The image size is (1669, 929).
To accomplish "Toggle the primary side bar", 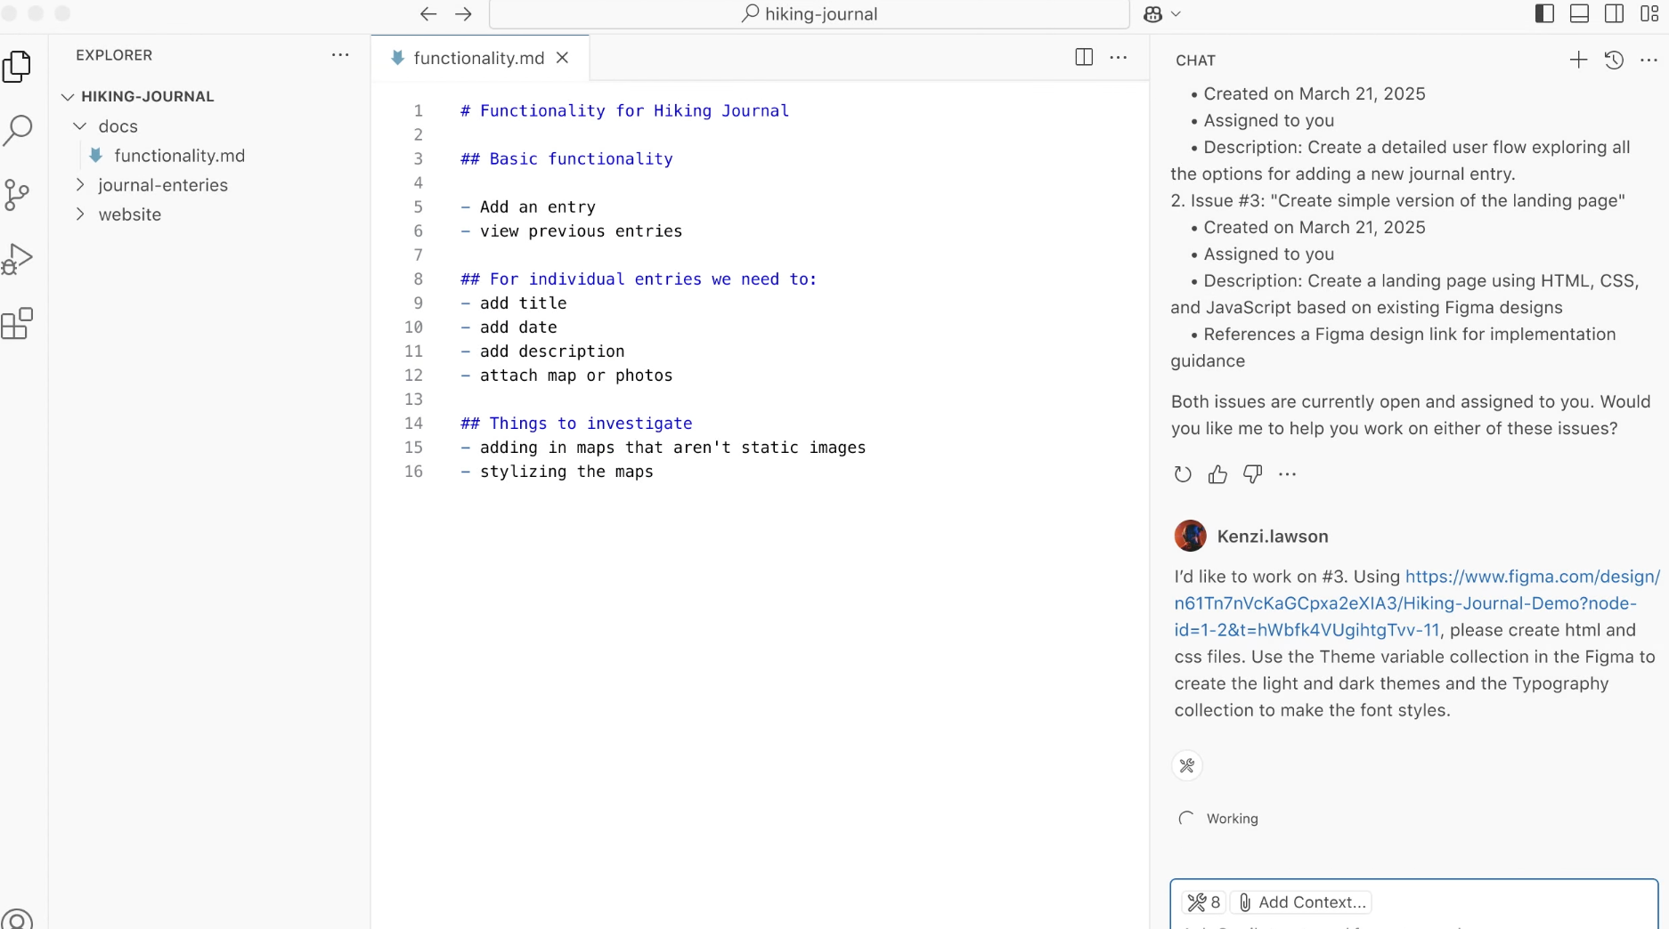I will 1545,14.
